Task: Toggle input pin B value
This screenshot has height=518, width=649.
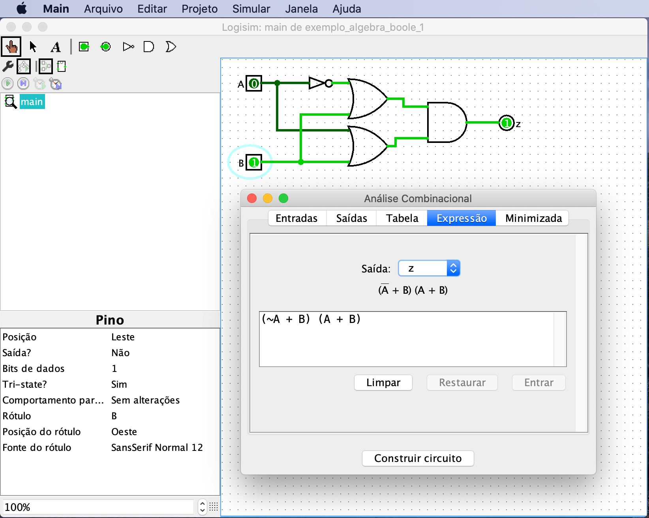Action: click(254, 162)
